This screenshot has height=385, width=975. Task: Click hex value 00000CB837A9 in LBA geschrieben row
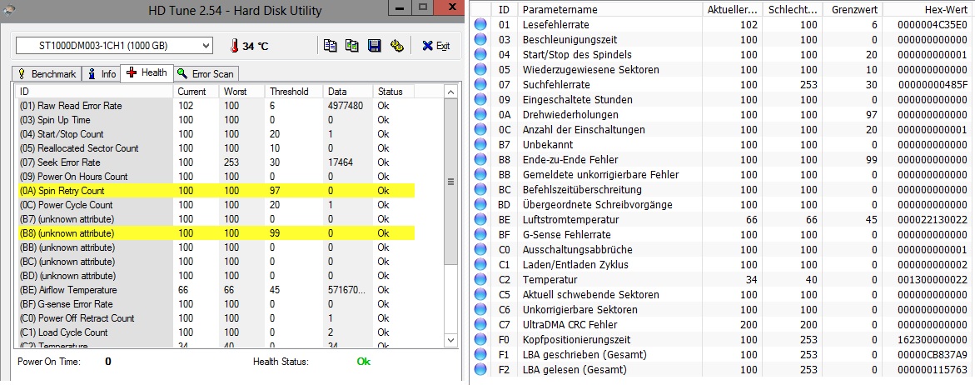[932, 354]
